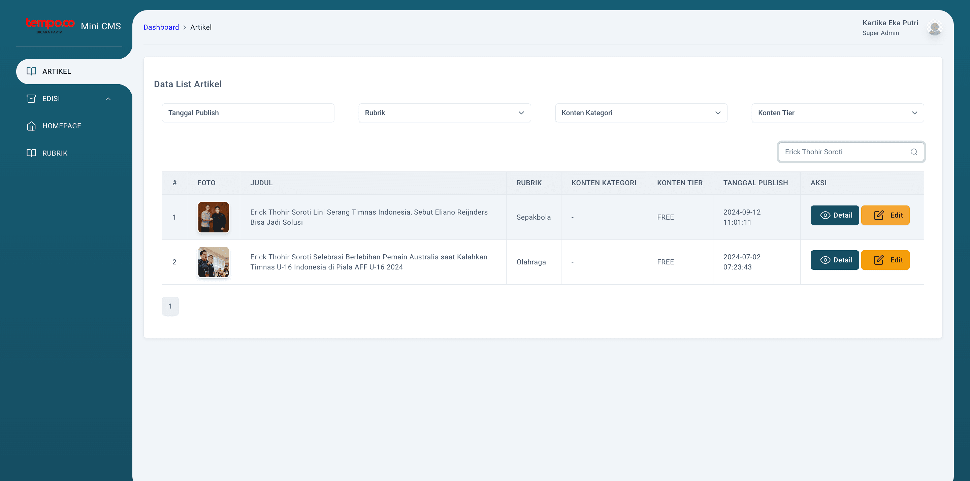The width and height of the screenshot is (970, 481).
Task: Click Detail for the Eliano Reijnders article
Action: click(835, 215)
